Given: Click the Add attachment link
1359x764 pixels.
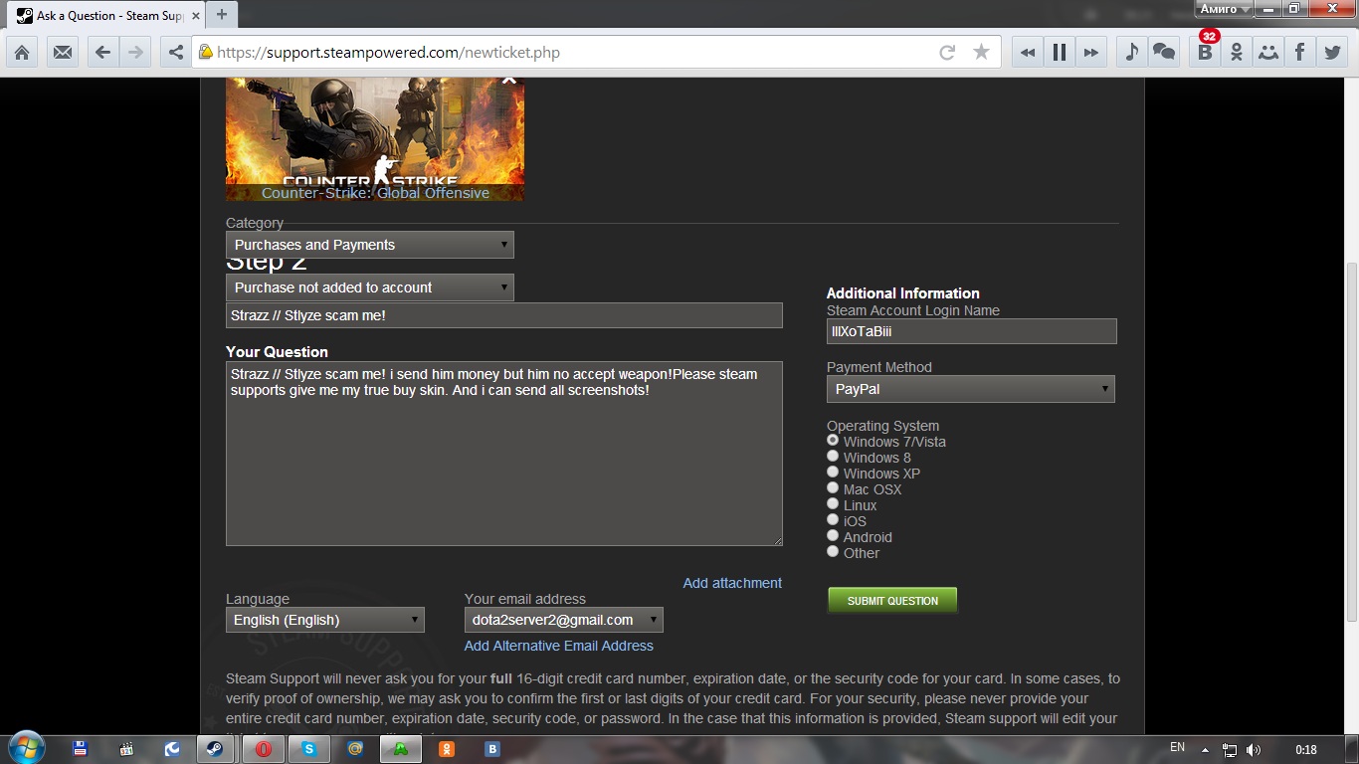Looking at the screenshot, I should pos(732,583).
